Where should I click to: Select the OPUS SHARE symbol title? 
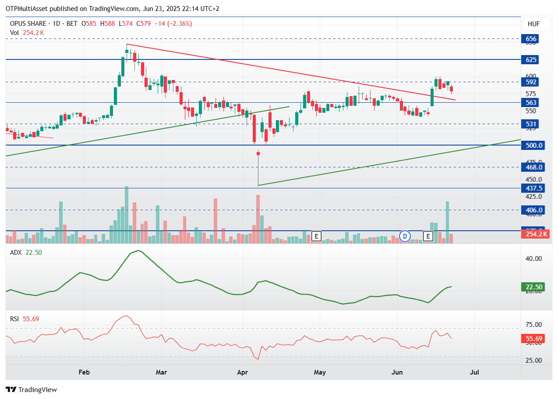coord(29,24)
